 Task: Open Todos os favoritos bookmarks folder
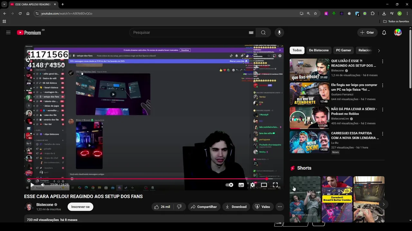coord(396,21)
